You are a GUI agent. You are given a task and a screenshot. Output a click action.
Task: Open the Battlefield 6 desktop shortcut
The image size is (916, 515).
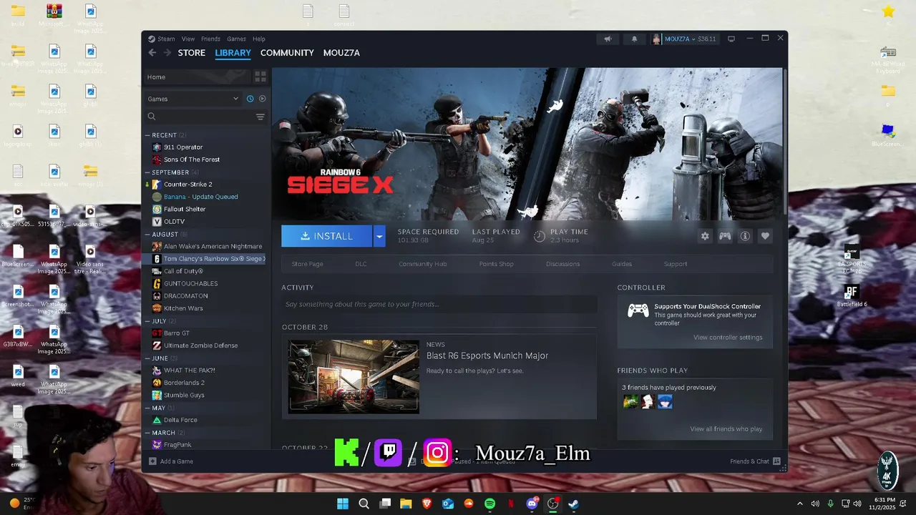(851, 296)
